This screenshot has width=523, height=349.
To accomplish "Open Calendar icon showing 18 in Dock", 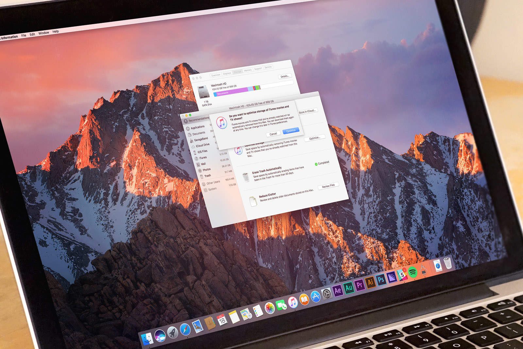I will tap(222, 320).
